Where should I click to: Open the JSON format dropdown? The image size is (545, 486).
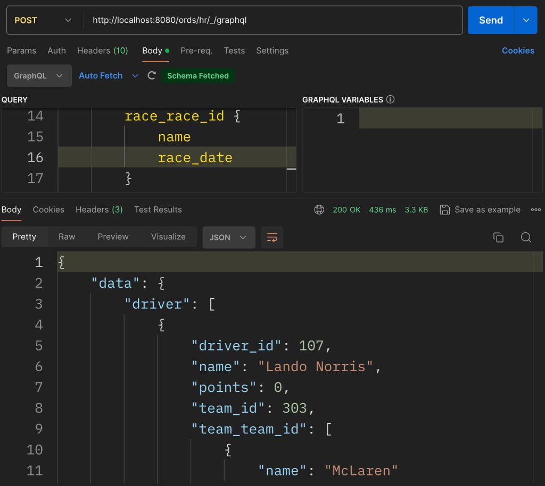tap(228, 237)
